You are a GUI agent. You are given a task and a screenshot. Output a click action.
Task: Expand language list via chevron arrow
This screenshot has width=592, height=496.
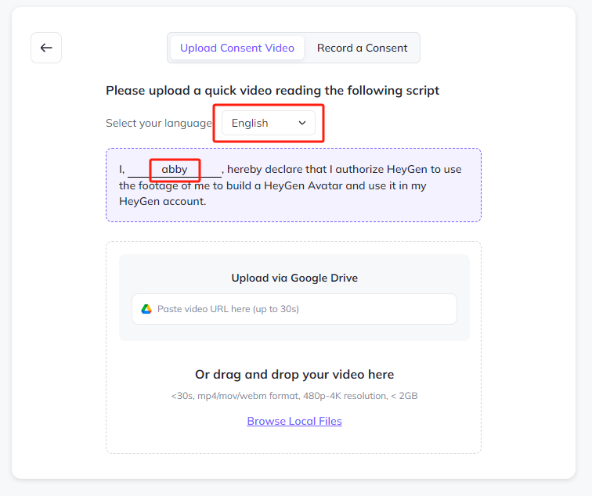(x=302, y=123)
